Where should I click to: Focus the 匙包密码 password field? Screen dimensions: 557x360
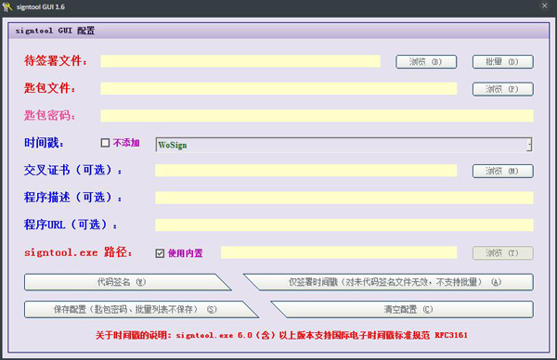(x=317, y=116)
